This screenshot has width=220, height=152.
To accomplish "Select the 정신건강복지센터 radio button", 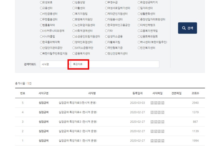I will [106, 53].
